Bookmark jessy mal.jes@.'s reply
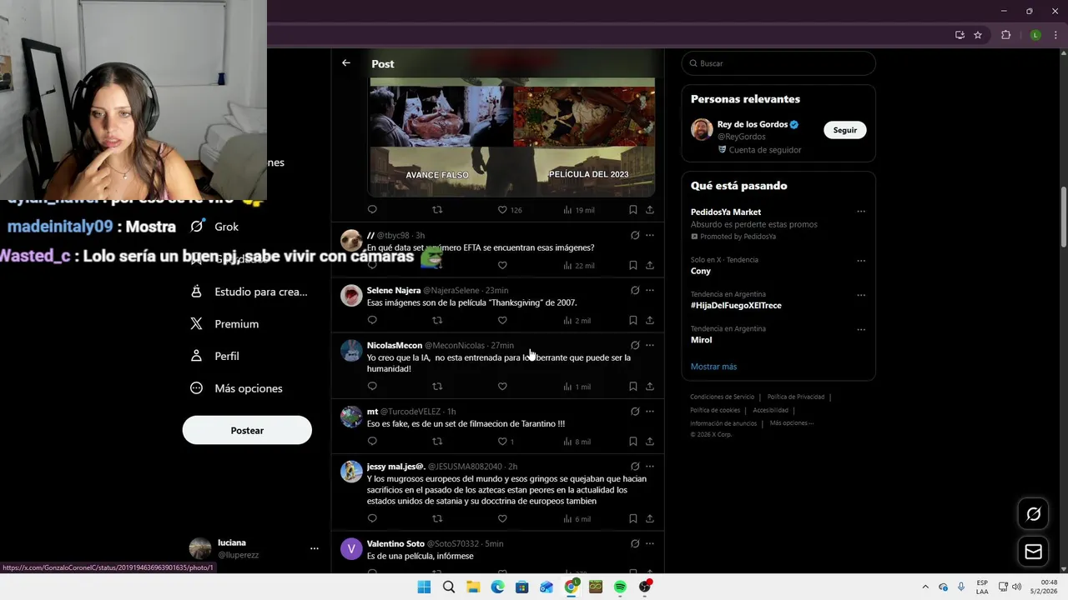This screenshot has height=600, width=1068. click(632, 518)
